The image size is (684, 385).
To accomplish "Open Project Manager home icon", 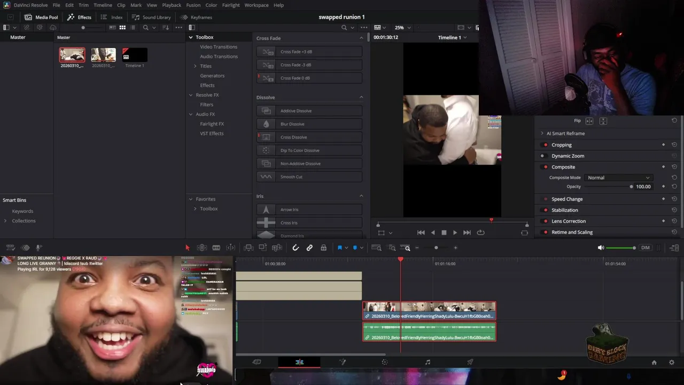I will pos(654,363).
